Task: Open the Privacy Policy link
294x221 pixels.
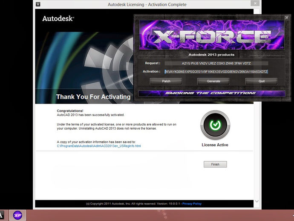Action: (x=192, y=204)
